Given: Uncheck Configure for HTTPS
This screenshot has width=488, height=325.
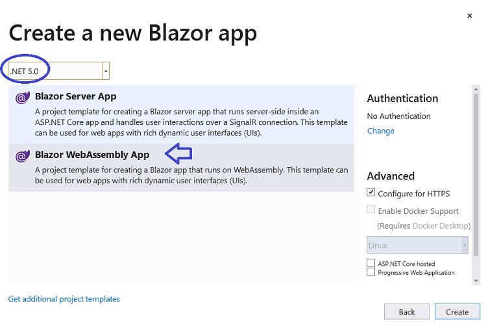Looking at the screenshot, I should (371, 192).
